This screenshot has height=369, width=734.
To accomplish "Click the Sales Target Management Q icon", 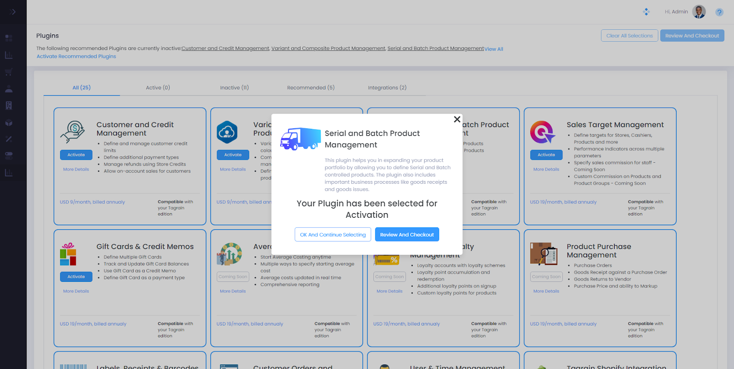I will [x=543, y=132].
